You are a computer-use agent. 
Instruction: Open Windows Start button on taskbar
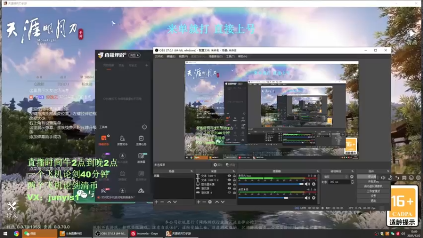(5, 233)
